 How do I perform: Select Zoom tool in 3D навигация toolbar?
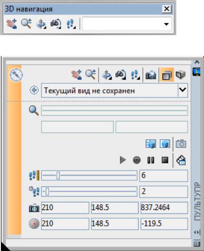click(26, 24)
